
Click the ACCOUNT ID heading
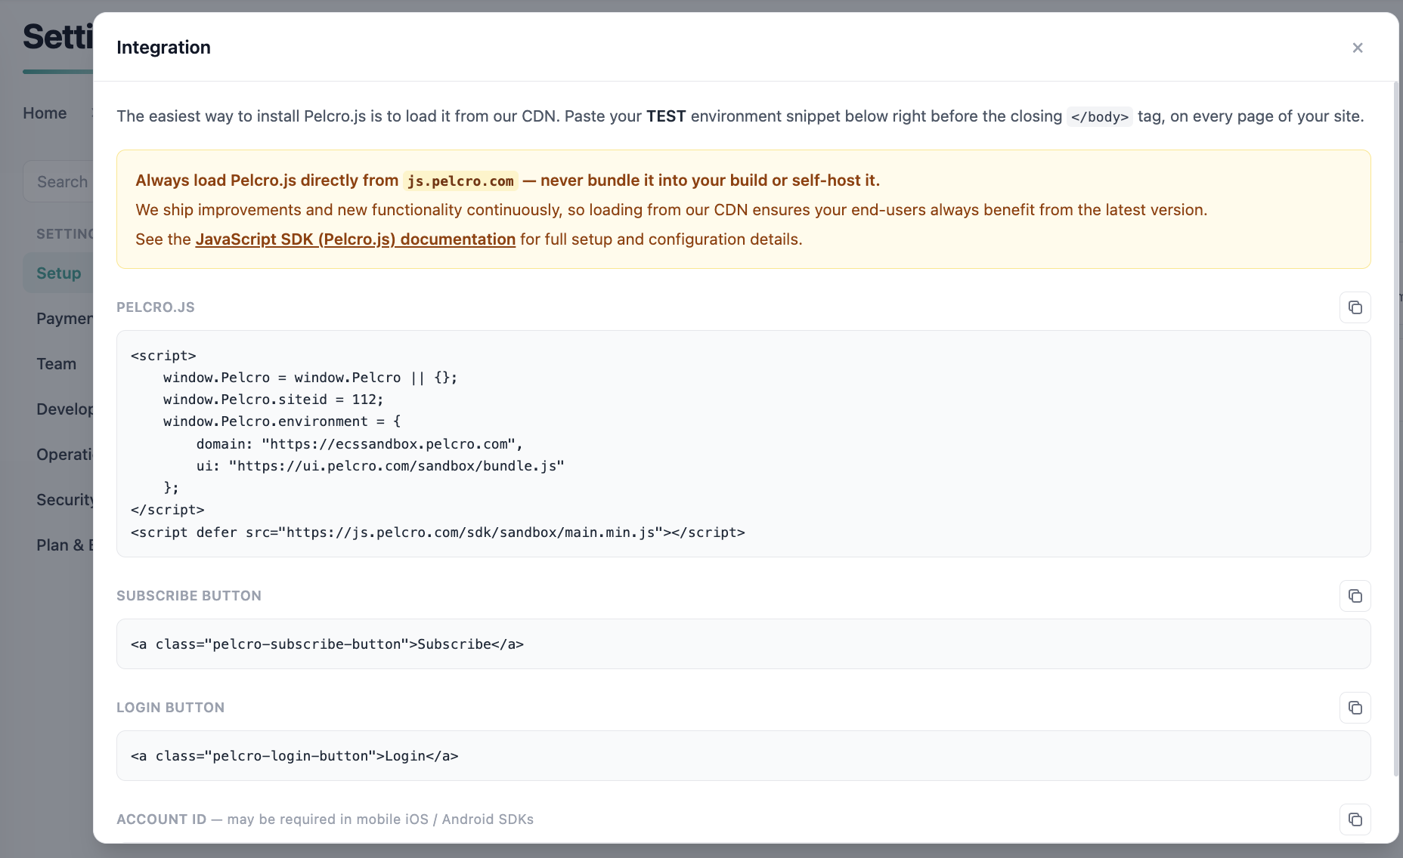point(162,819)
